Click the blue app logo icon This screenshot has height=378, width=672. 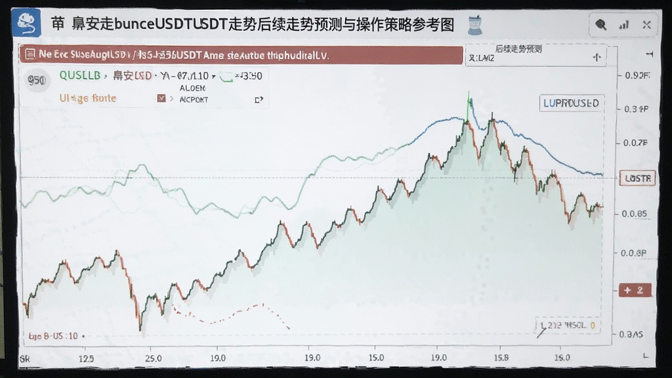(x=26, y=23)
